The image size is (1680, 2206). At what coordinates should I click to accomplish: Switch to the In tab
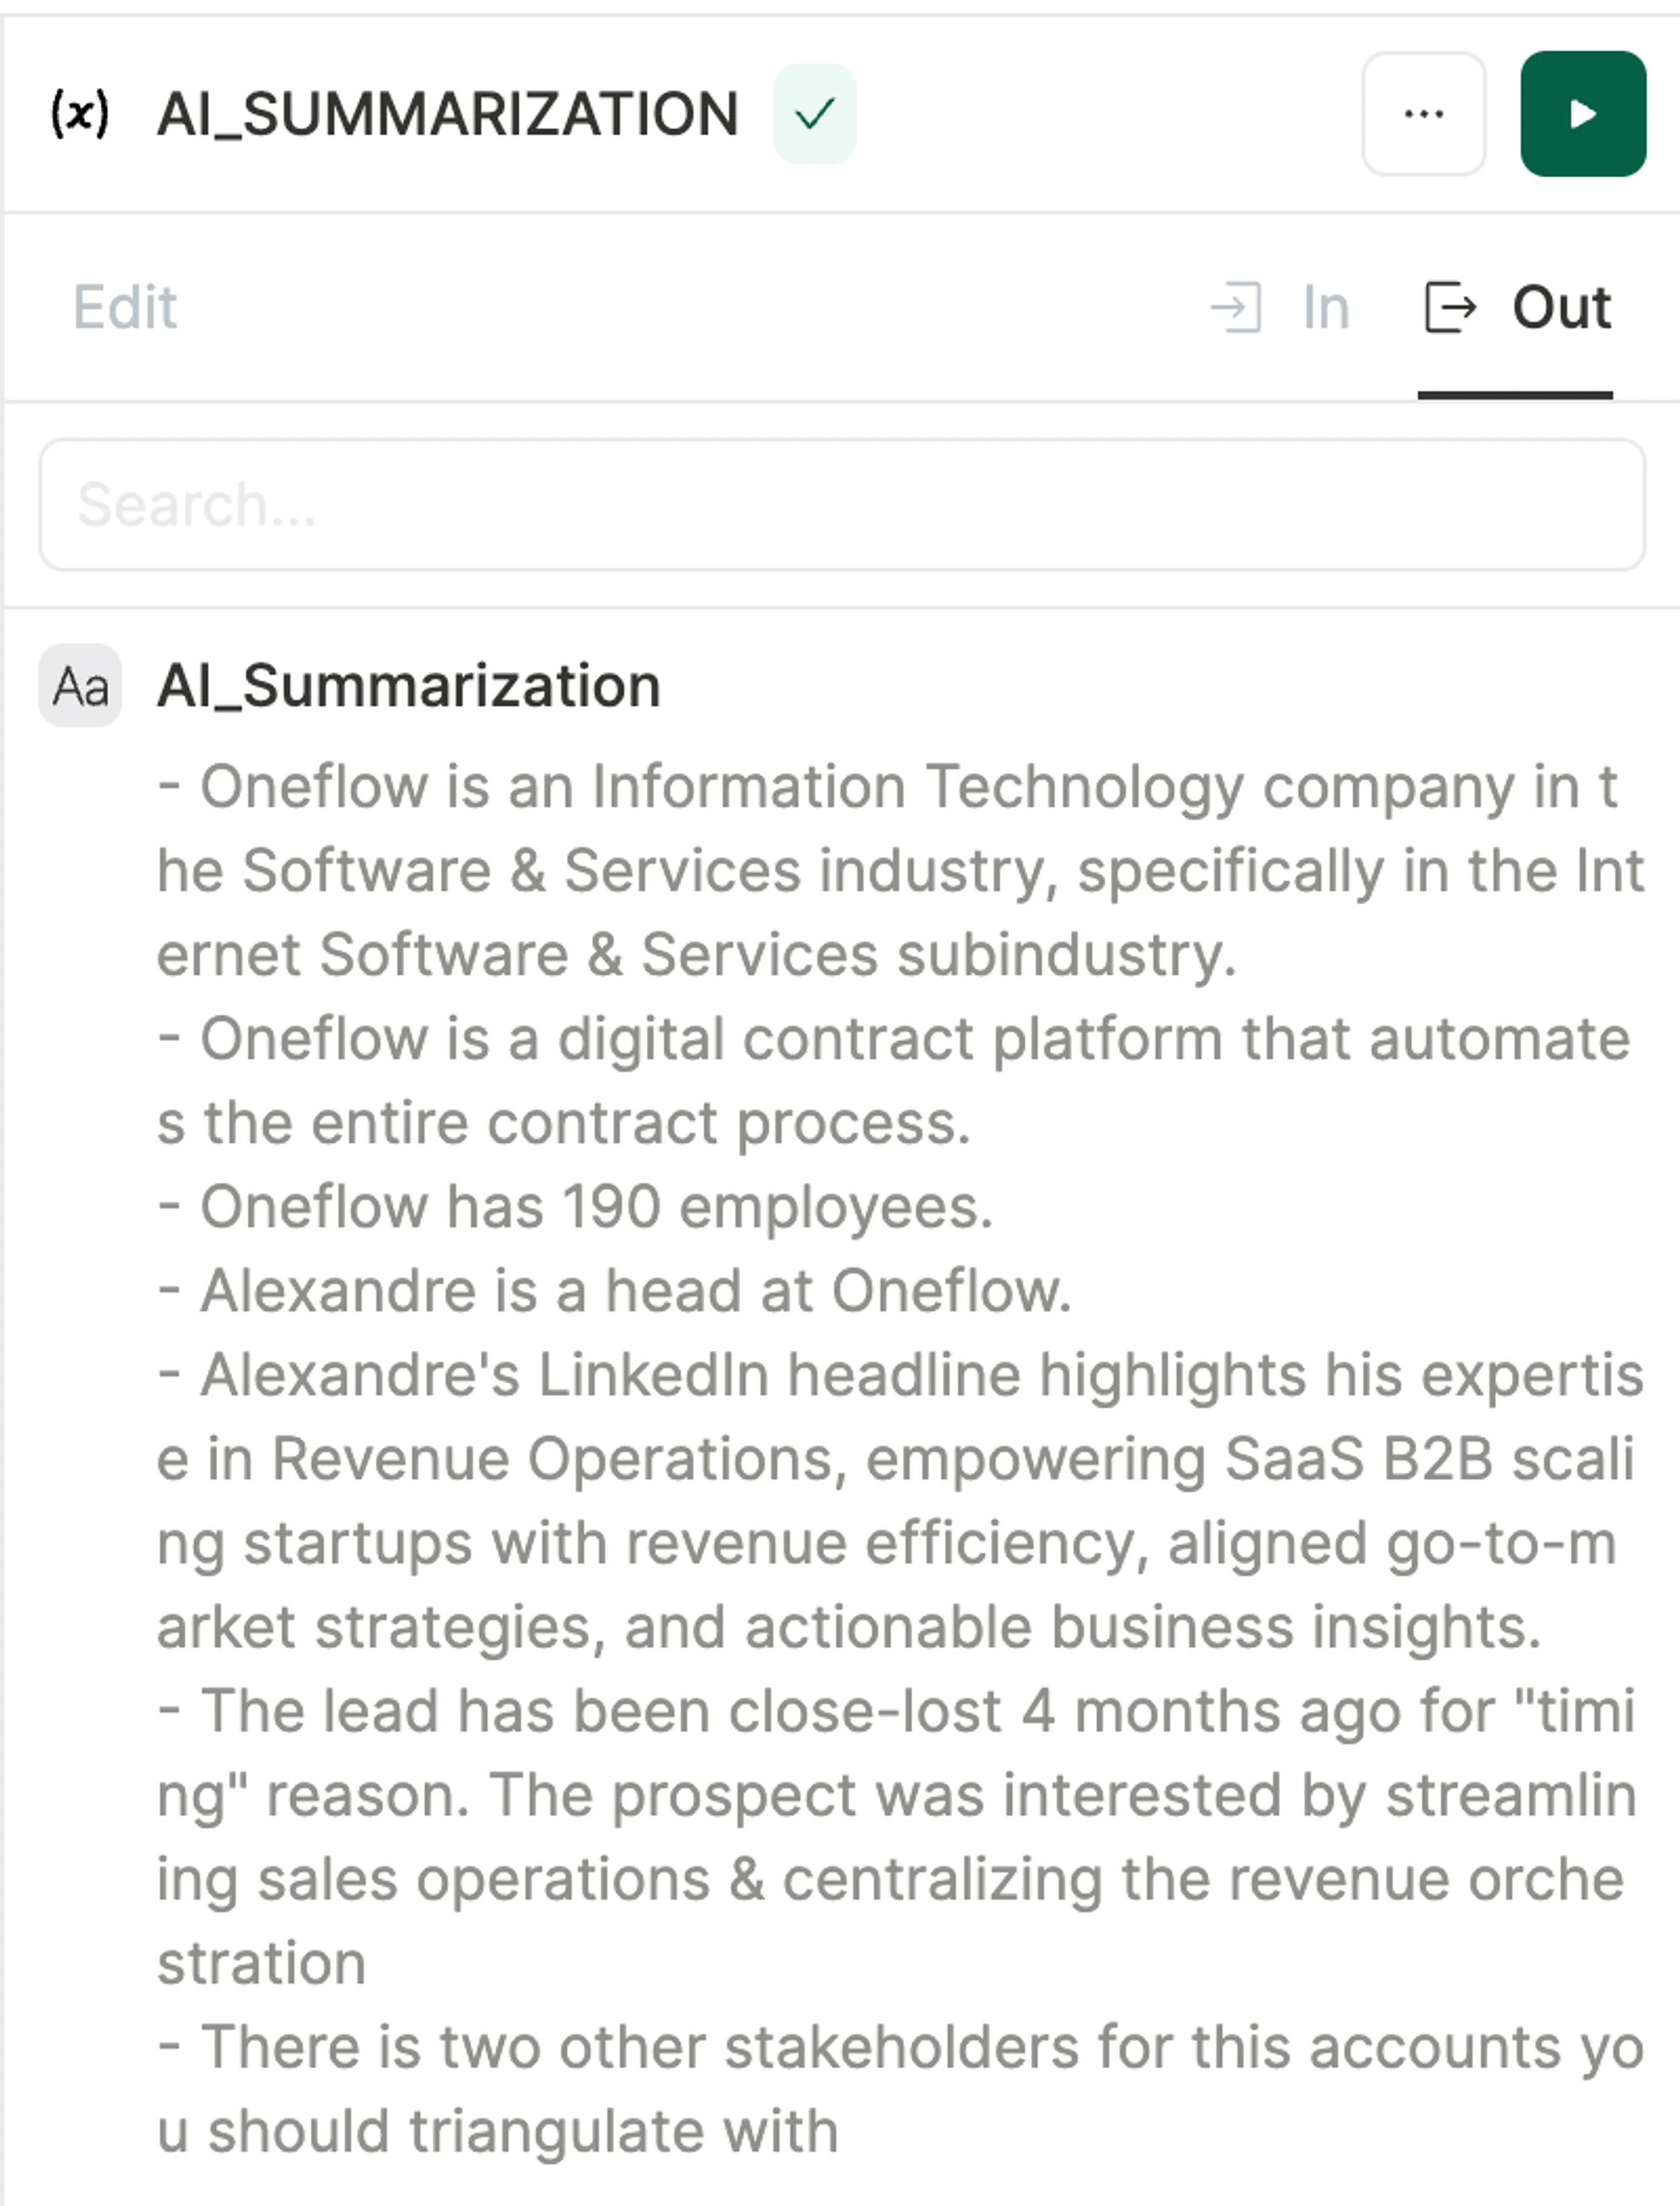pyautogui.click(x=1326, y=307)
